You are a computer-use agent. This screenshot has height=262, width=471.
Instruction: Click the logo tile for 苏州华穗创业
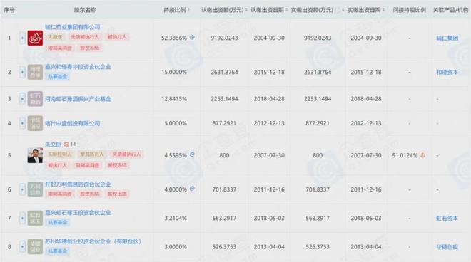(x=35, y=247)
